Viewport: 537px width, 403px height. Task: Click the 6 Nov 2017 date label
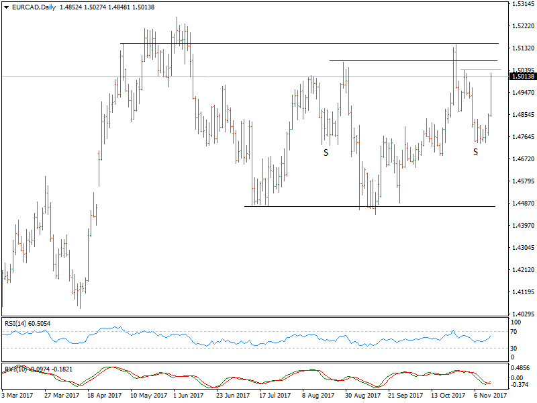tap(490, 397)
